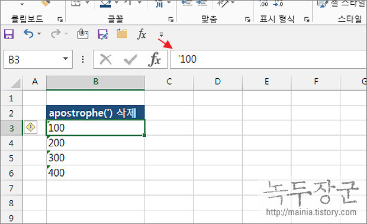Viewport: 367px width, 224px height.
Task: Click the Undo arrow icon
Action: pos(28,34)
